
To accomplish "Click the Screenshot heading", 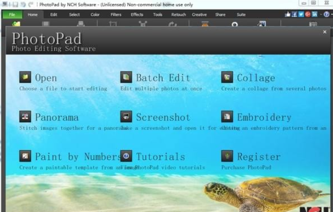I will pos(163,117).
